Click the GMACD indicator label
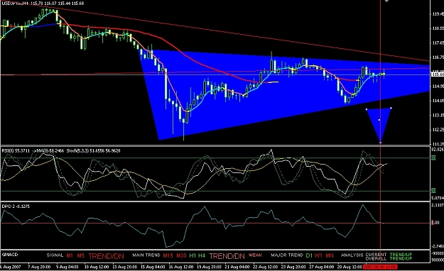 (10, 255)
